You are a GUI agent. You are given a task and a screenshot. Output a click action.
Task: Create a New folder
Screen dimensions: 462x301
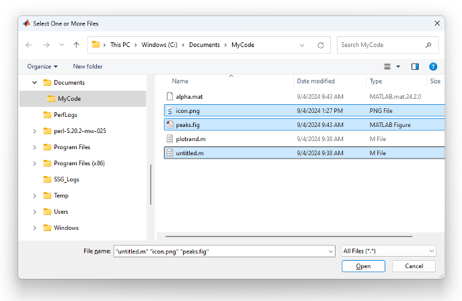(87, 67)
